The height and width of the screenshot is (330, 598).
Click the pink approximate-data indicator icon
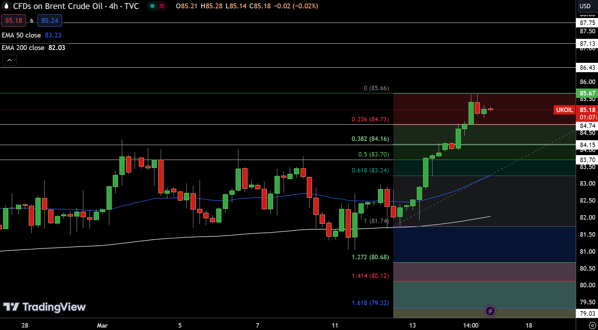coord(162,6)
